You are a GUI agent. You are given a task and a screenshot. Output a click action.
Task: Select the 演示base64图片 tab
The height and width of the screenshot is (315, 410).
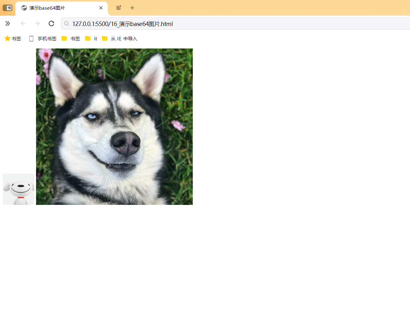click(x=61, y=8)
